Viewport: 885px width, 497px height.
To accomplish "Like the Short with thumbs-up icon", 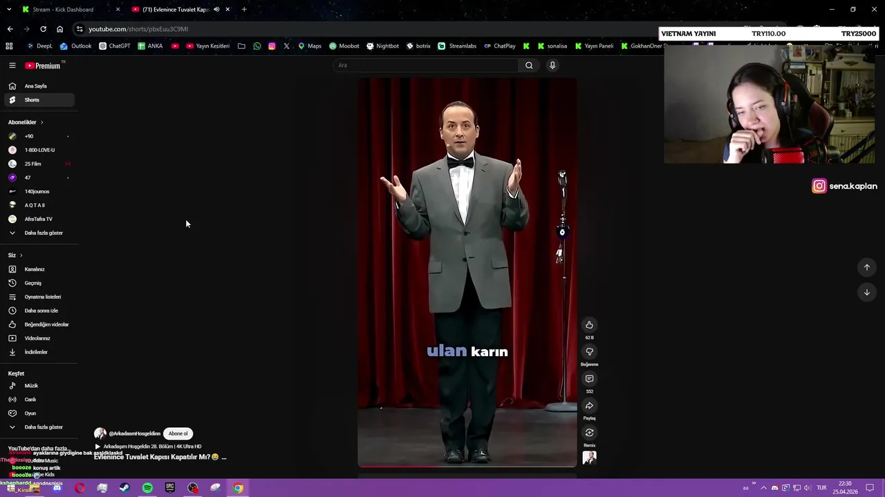I will 589,325.
